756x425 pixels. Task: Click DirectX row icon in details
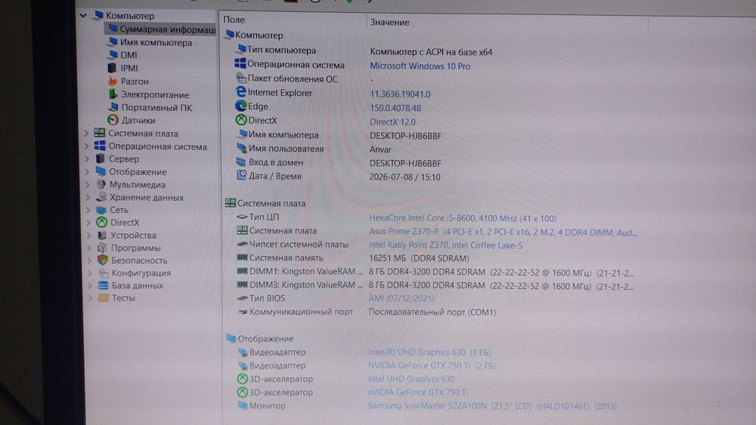pos(241,120)
